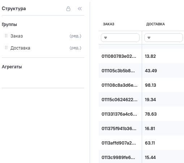184x163 pixels.
Task: Grab the drag handle beside Заказ group
Action: [6, 36]
